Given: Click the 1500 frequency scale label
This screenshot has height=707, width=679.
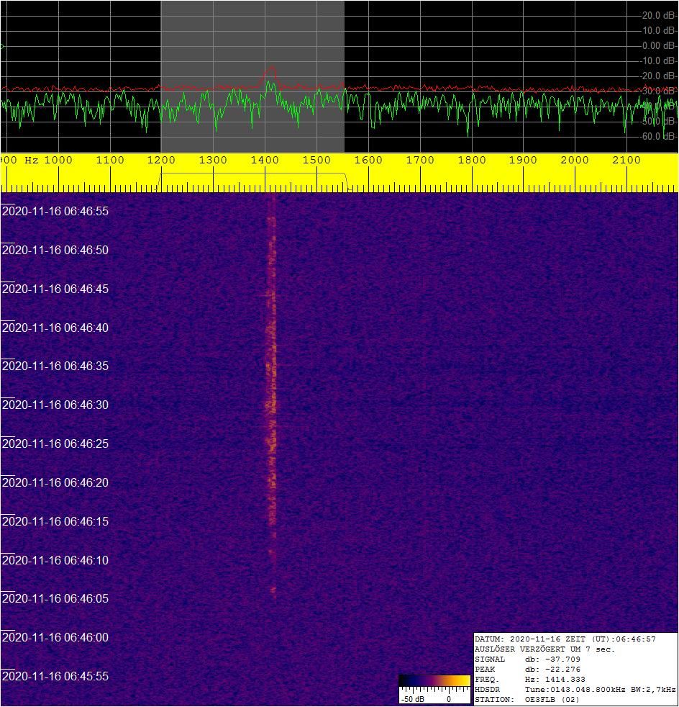Looking at the screenshot, I should (316, 160).
